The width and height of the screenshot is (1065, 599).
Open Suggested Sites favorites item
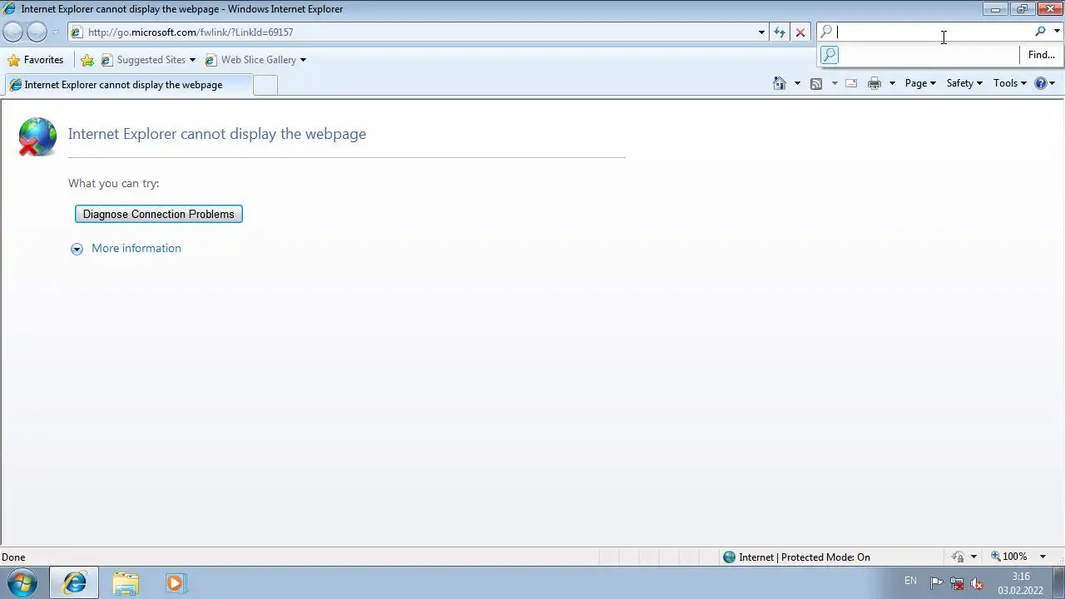point(148,60)
